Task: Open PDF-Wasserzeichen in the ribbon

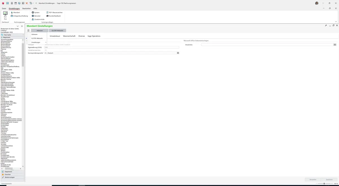Action: point(55,13)
